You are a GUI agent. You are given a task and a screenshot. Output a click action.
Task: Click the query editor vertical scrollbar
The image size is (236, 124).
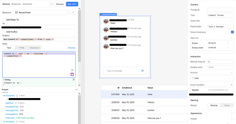[79, 36]
